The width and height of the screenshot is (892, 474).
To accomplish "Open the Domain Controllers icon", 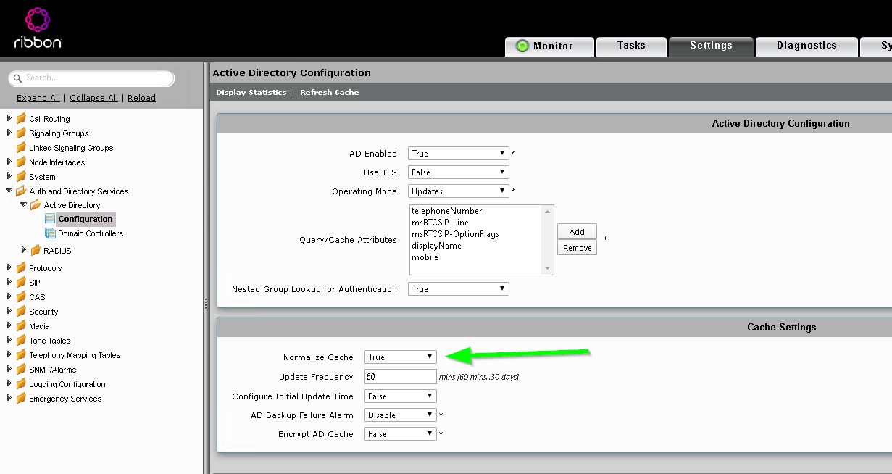I will pos(51,233).
